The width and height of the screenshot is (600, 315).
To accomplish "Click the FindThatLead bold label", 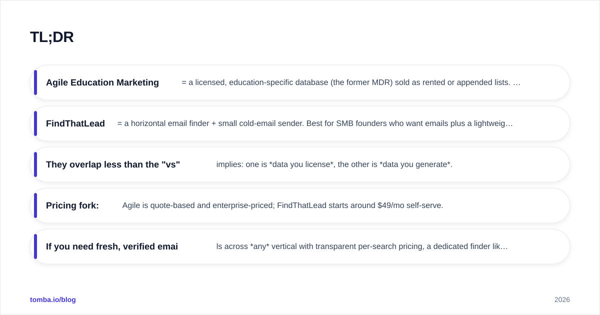I will (75, 123).
